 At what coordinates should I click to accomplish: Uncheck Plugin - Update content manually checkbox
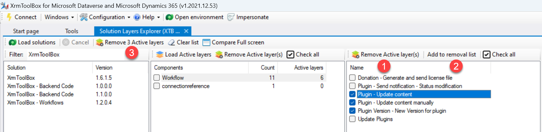click(353, 103)
